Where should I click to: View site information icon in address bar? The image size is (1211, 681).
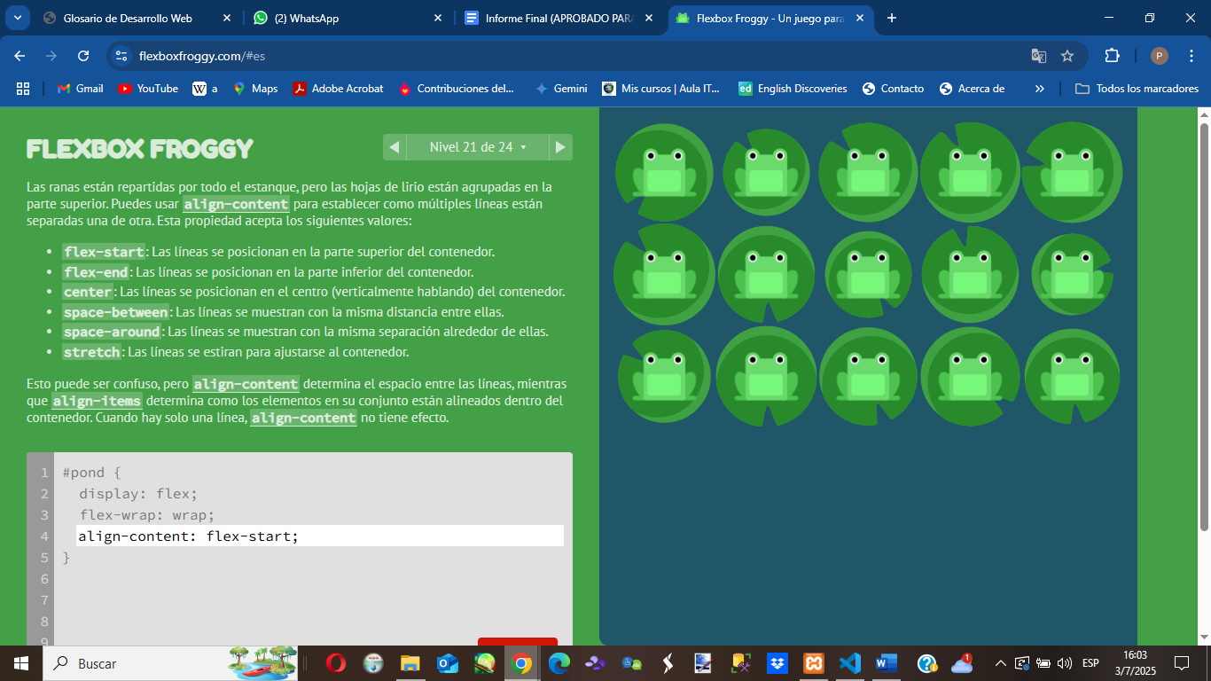pos(122,56)
